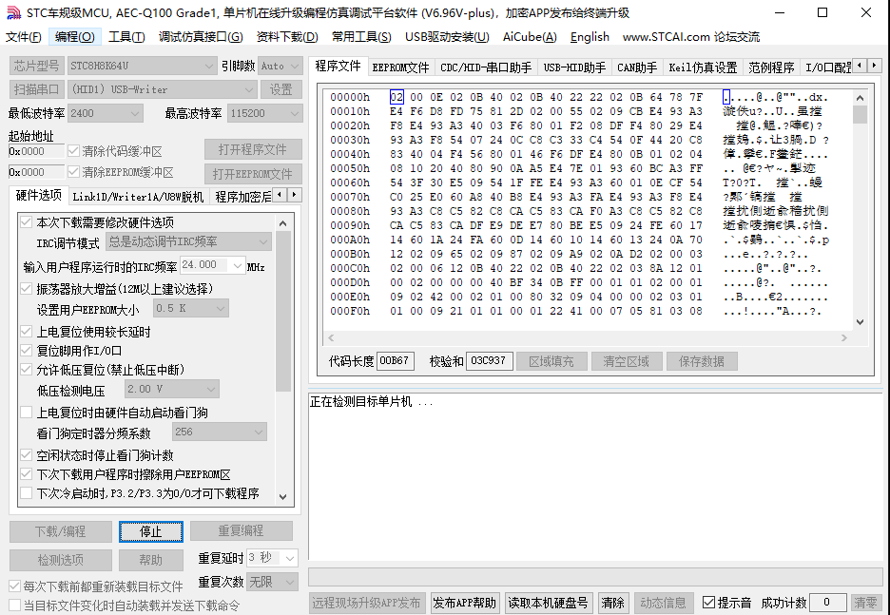Click hex view horizontal scroll left arrow
The image size is (890, 615).
pyautogui.click(x=331, y=337)
